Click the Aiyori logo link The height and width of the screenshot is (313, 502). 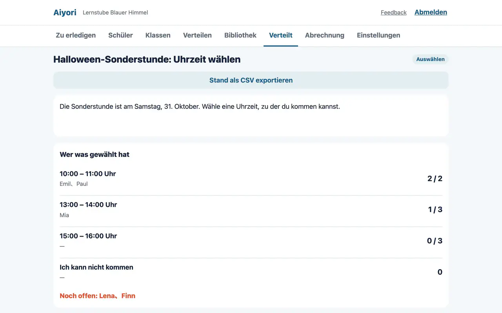coord(65,13)
